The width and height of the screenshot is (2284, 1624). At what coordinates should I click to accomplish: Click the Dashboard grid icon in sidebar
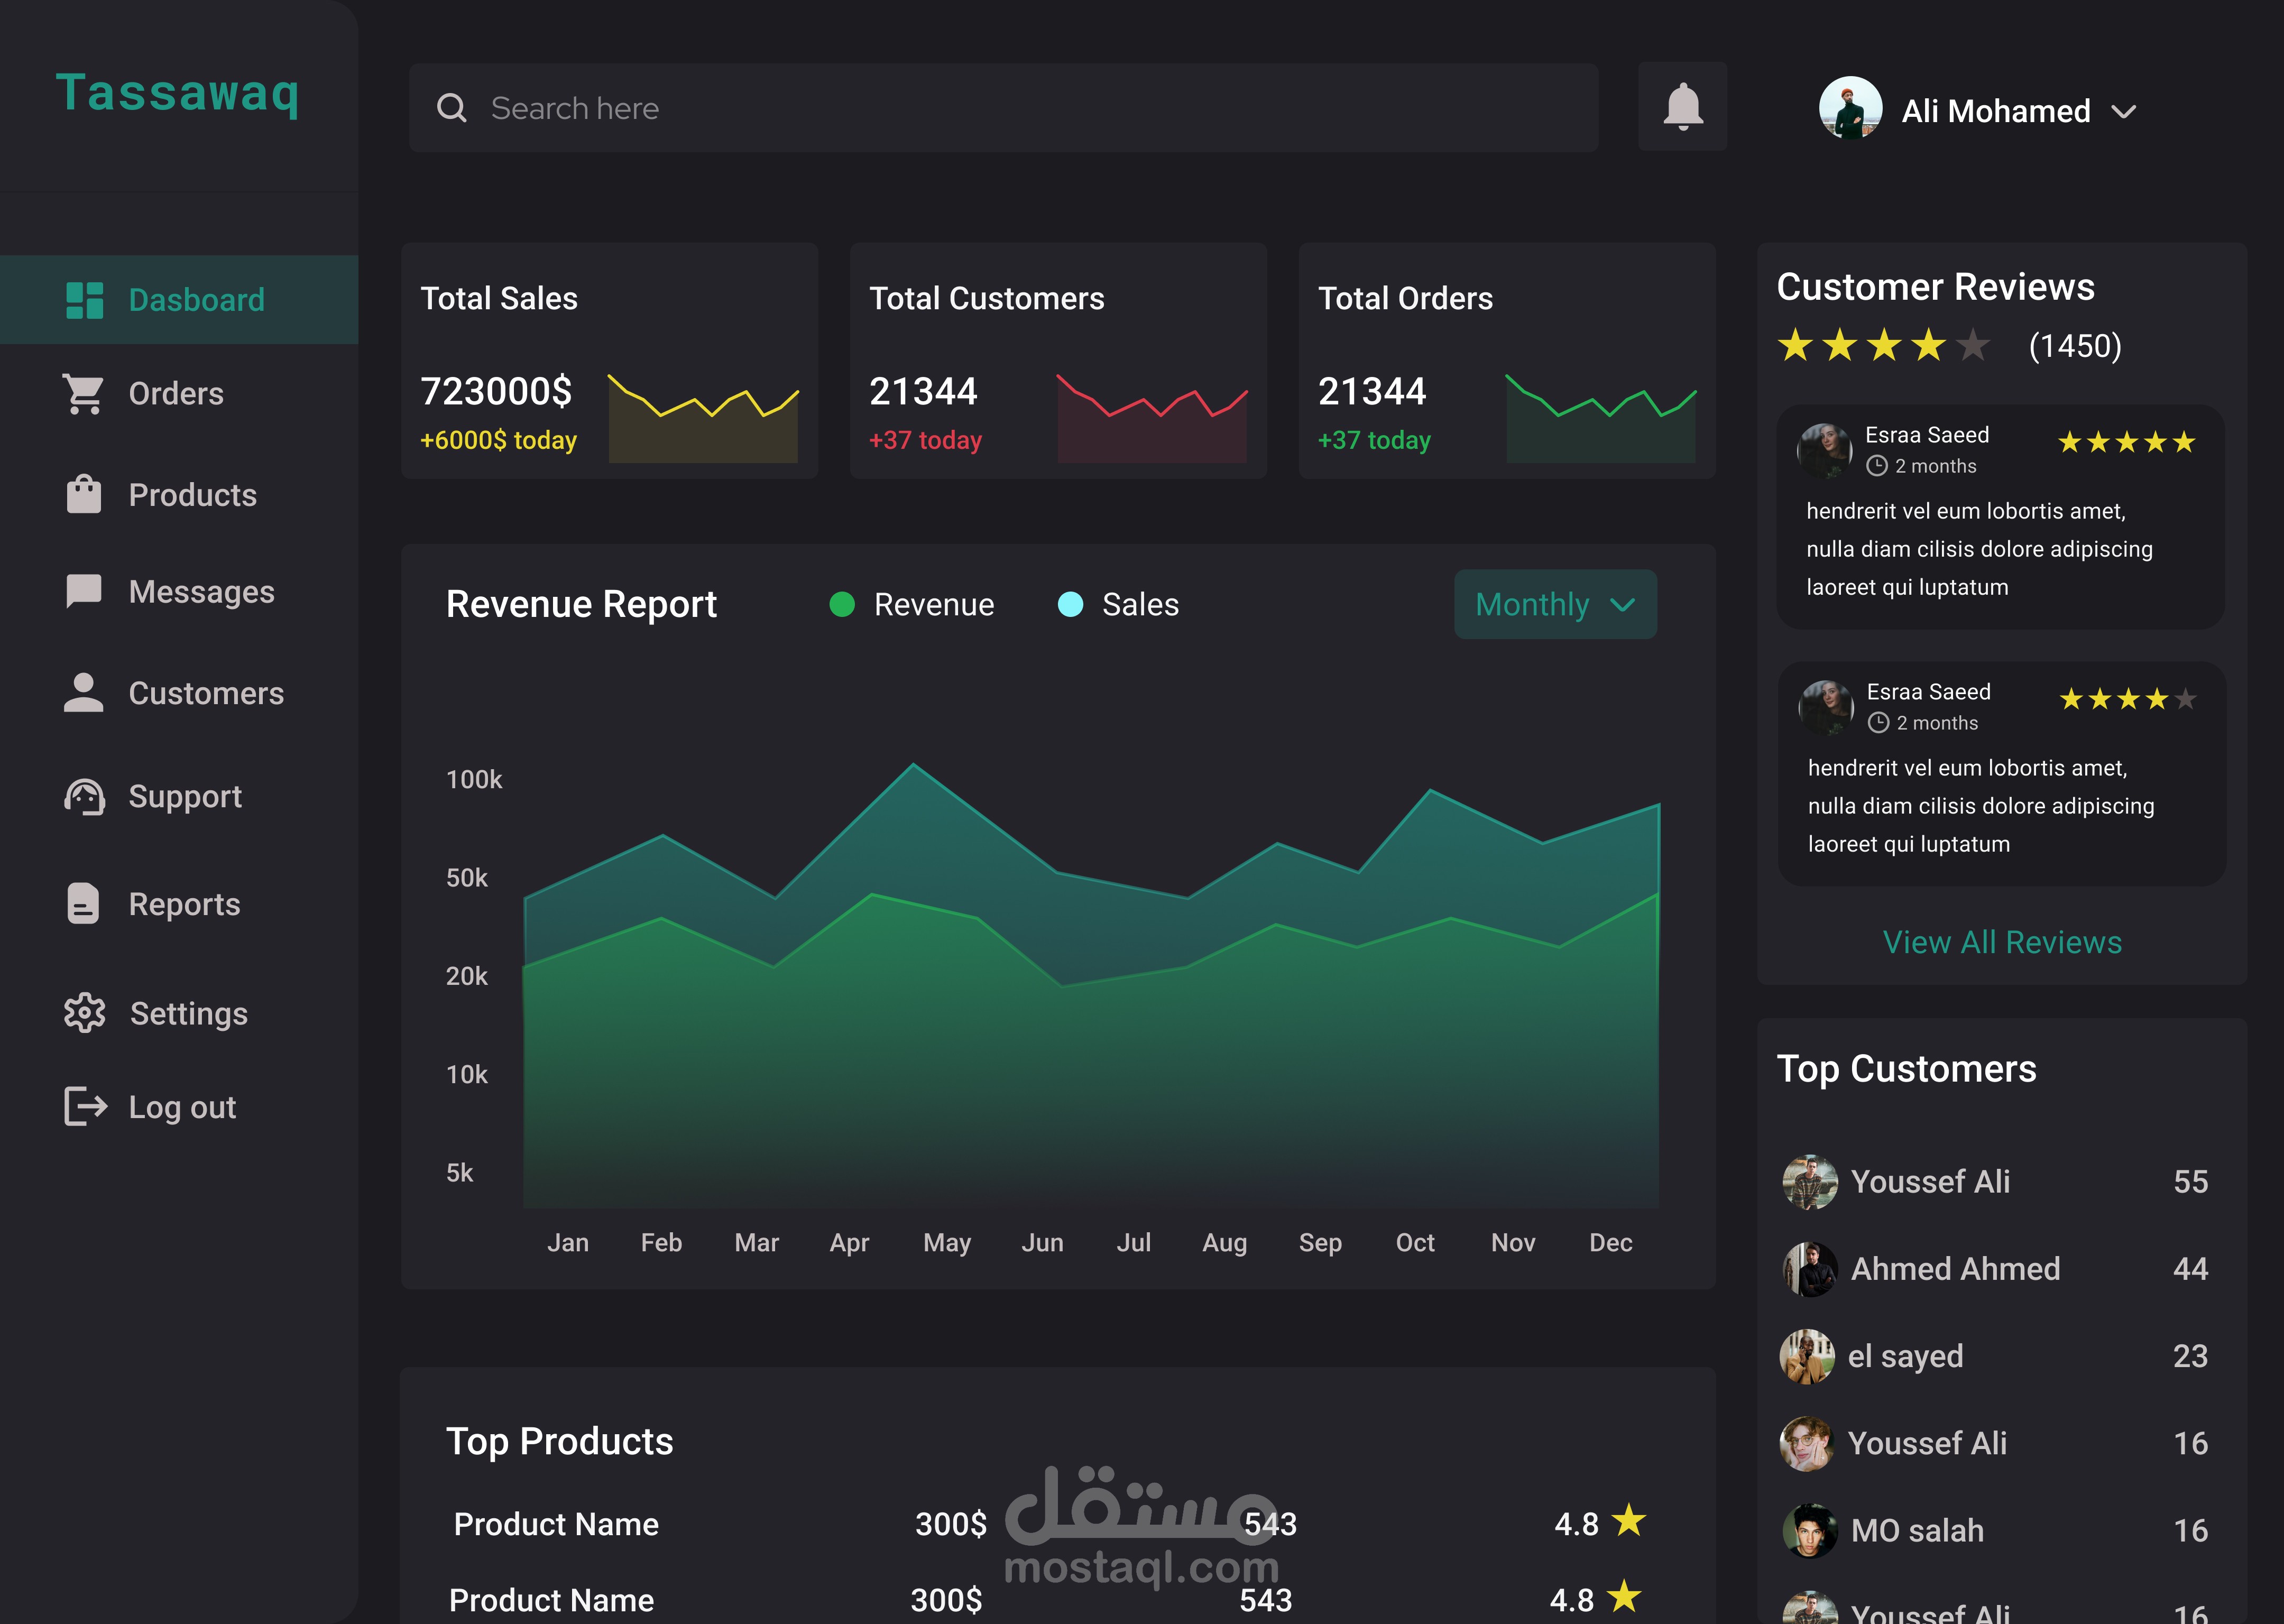coord(84,300)
